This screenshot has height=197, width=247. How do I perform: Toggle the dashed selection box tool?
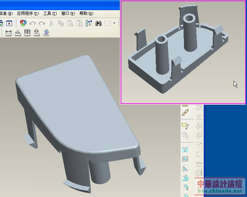pyautogui.click(x=107, y=23)
